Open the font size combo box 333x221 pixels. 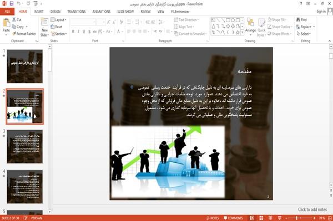(x=101, y=22)
